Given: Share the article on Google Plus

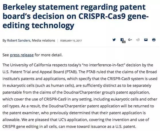Looking at the screenshot, I should (x=130, y=40).
